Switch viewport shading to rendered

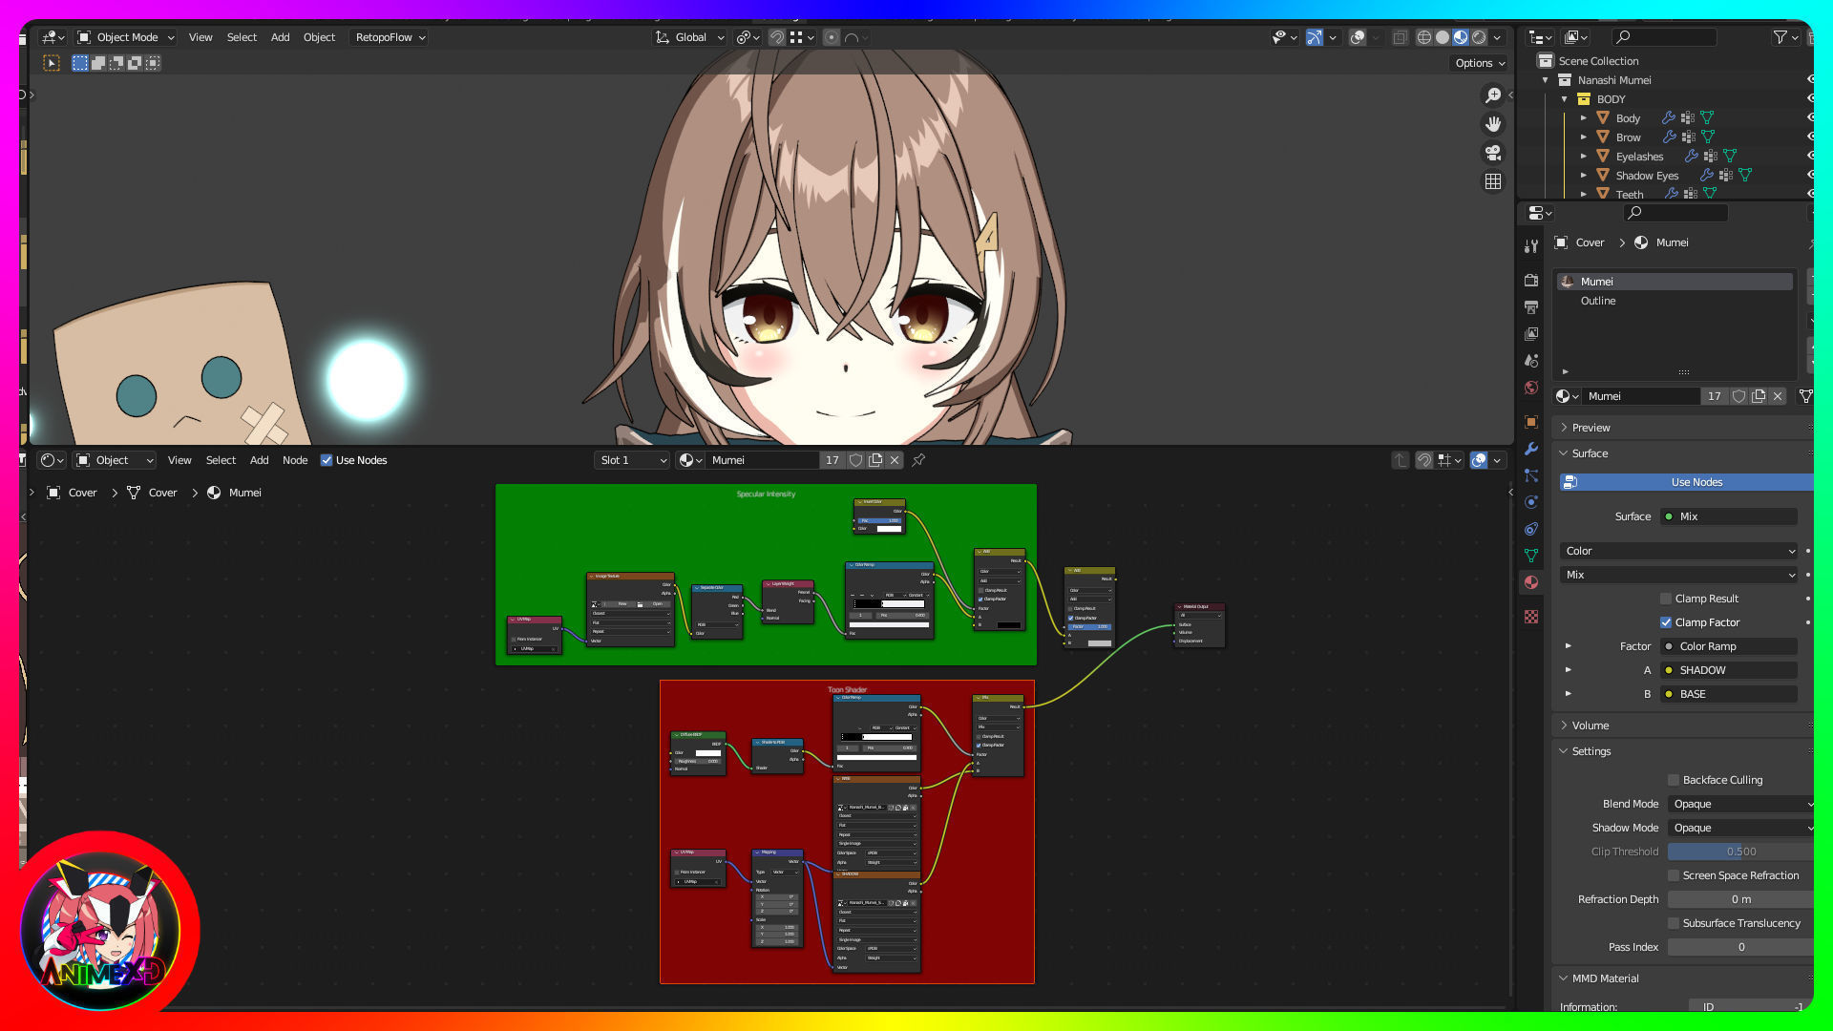pos(1479,37)
